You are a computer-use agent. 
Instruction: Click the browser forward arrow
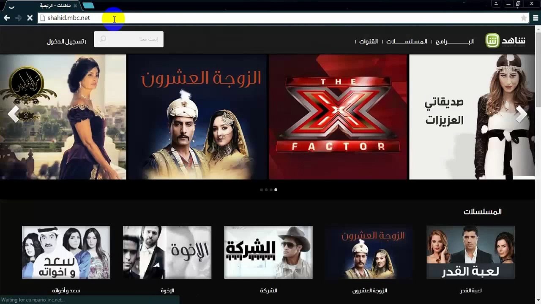[x=18, y=18]
